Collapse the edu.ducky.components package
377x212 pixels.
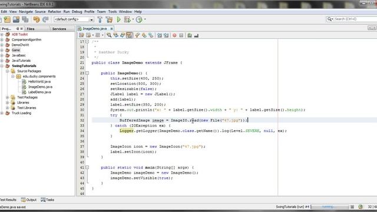click(13, 77)
